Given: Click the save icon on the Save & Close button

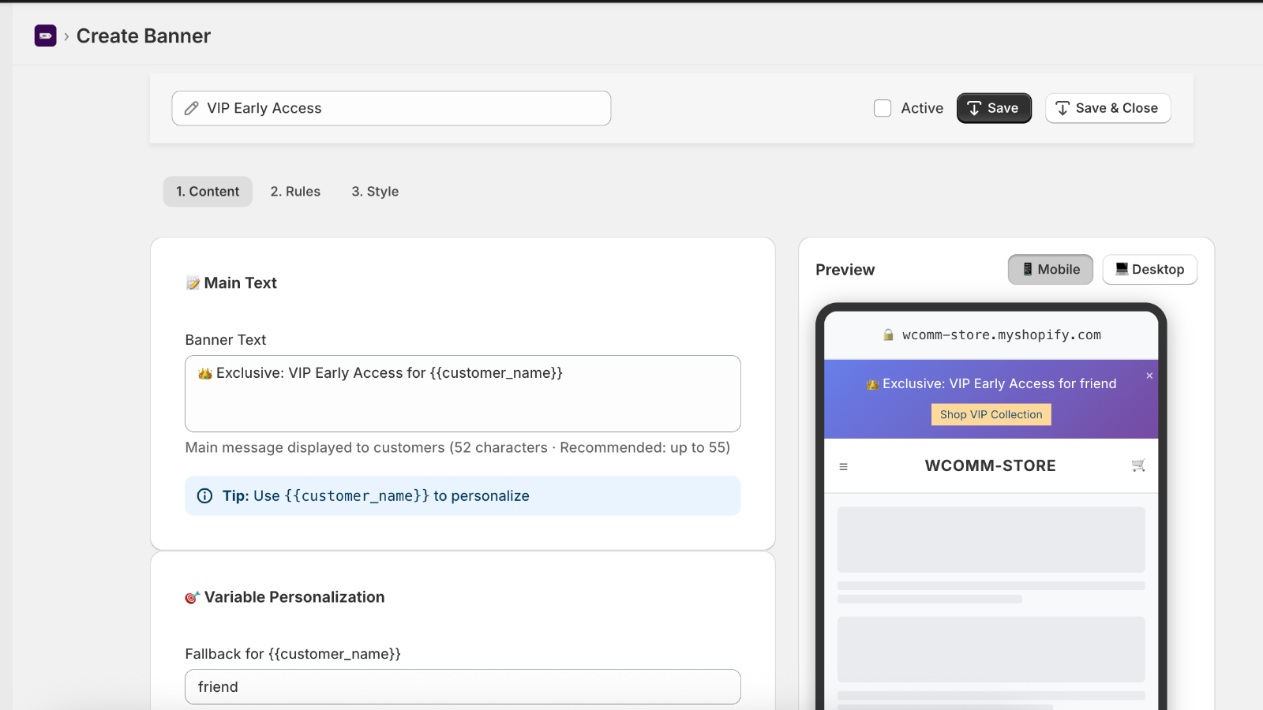Looking at the screenshot, I should point(1062,108).
